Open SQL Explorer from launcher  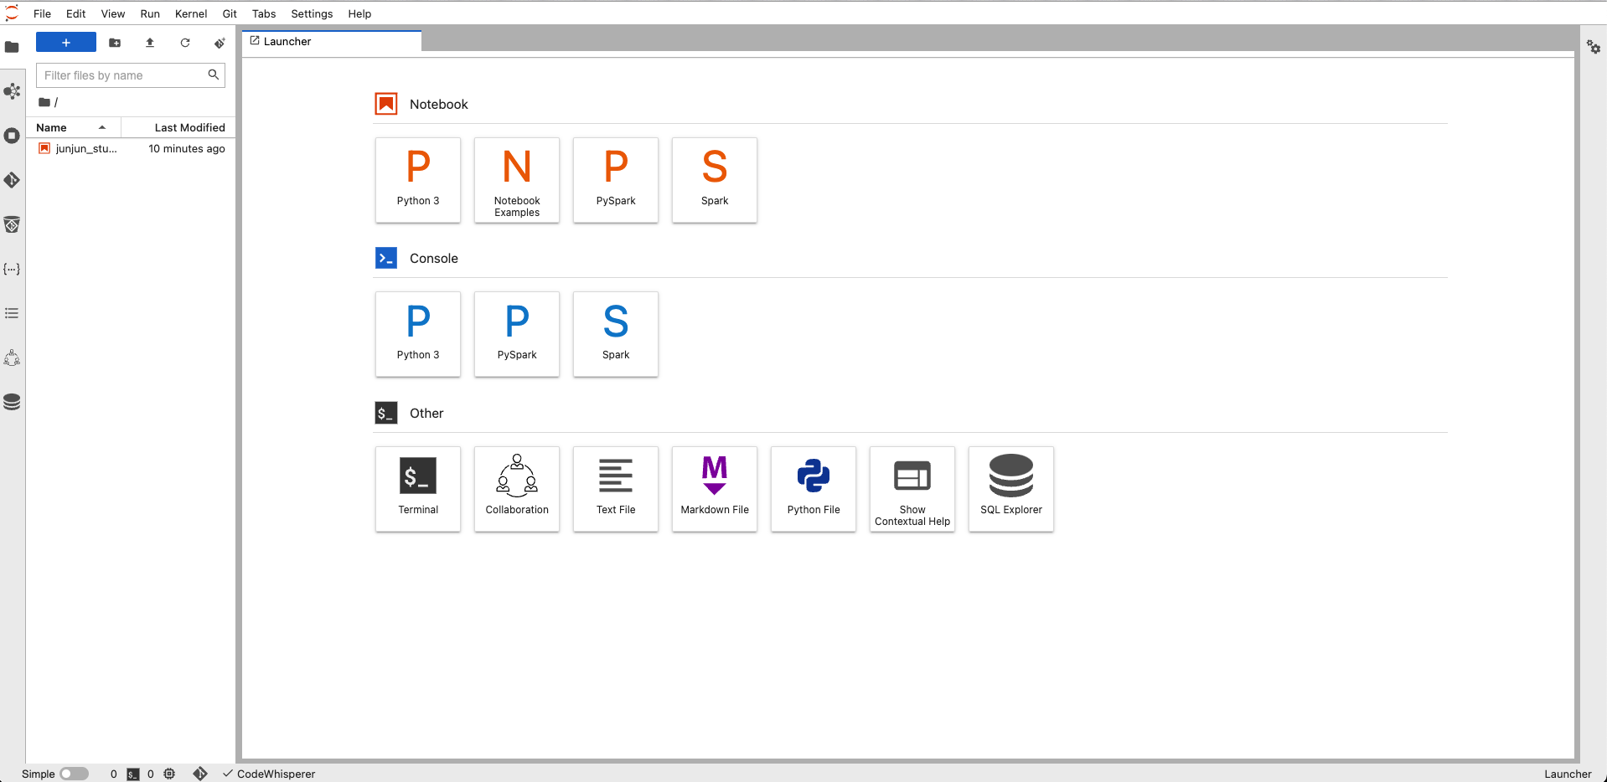(1011, 489)
